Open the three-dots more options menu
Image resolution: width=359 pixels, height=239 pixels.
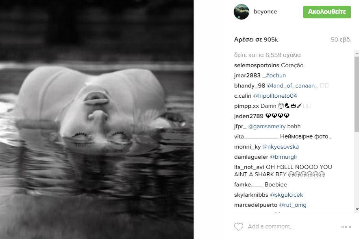[346, 227]
